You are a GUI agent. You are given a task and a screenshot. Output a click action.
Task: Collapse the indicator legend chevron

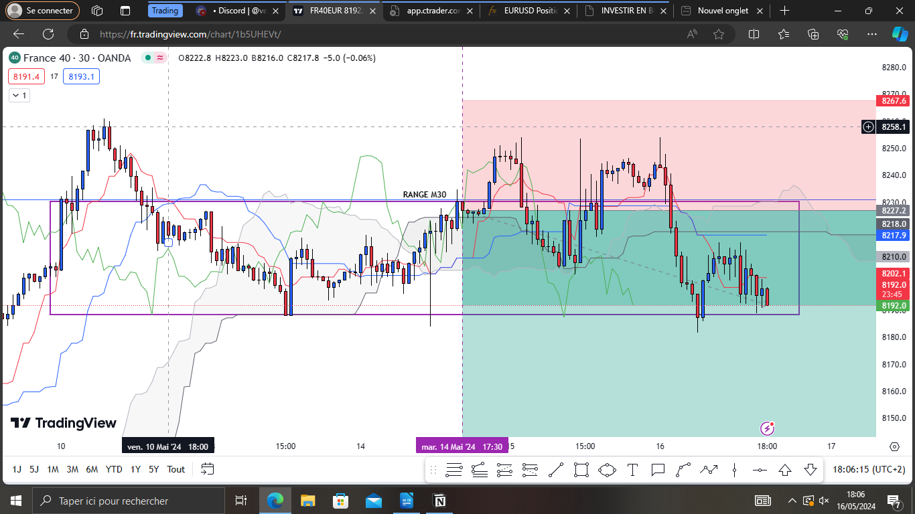tap(19, 96)
